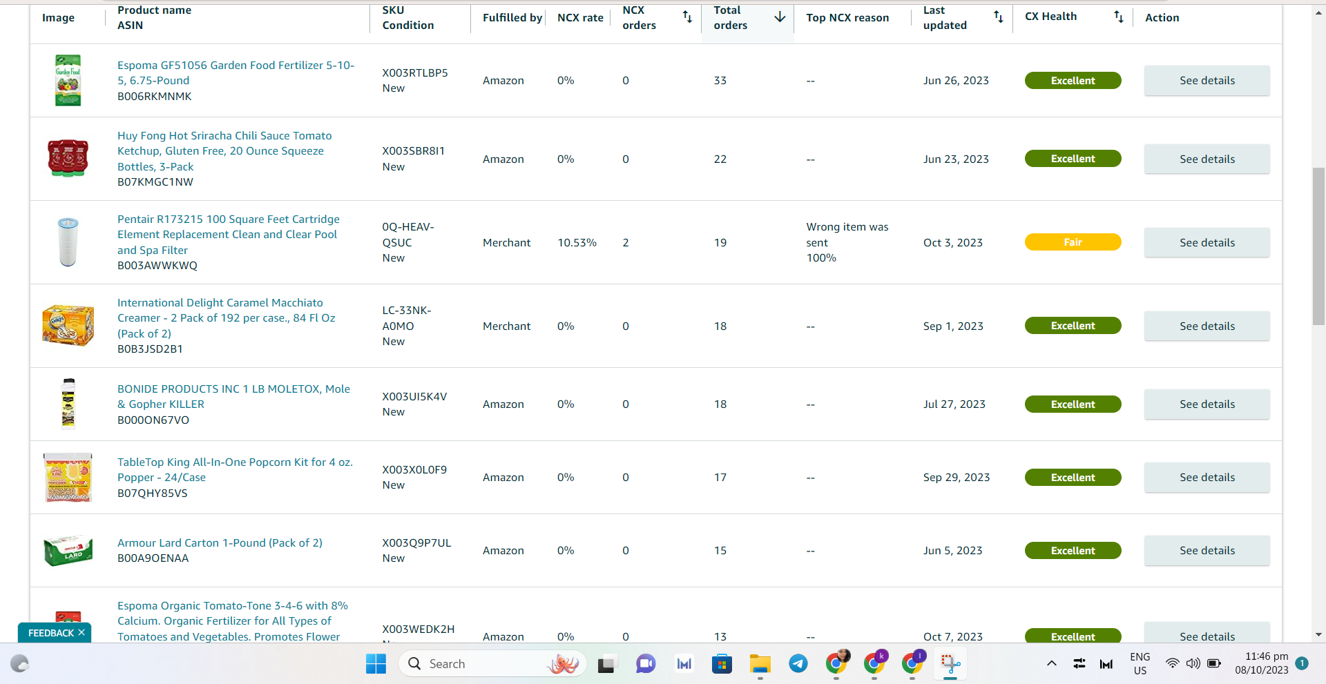Open TableTop King Popcorn Kit link

coord(235,470)
